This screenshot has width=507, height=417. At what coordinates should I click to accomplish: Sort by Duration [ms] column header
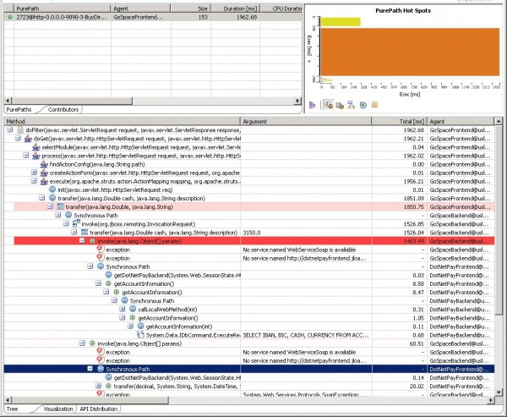click(x=236, y=8)
